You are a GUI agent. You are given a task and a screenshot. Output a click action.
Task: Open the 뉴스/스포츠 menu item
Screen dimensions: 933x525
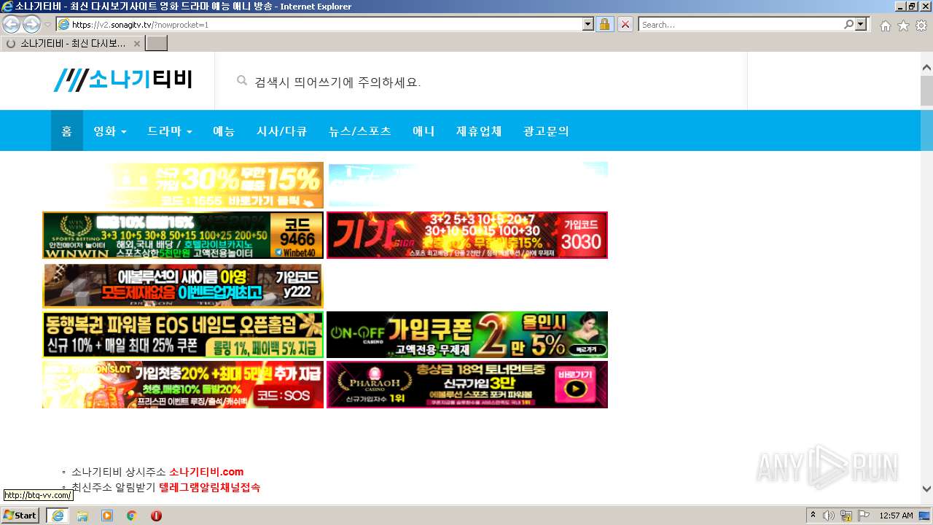pyautogui.click(x=360, y=131)
